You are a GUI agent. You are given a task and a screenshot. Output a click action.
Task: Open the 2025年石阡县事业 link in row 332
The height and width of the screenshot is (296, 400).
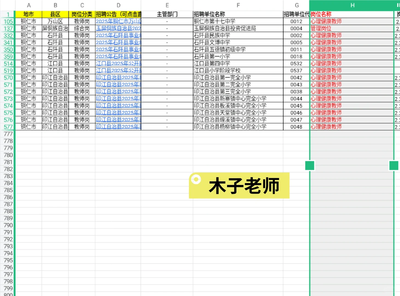tap(118, 35)
